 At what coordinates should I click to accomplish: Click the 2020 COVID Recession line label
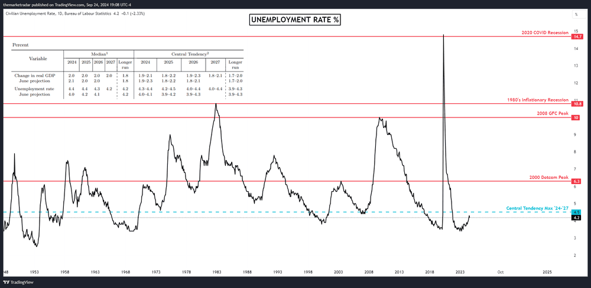pyautogui.click(x=544, y=33)
